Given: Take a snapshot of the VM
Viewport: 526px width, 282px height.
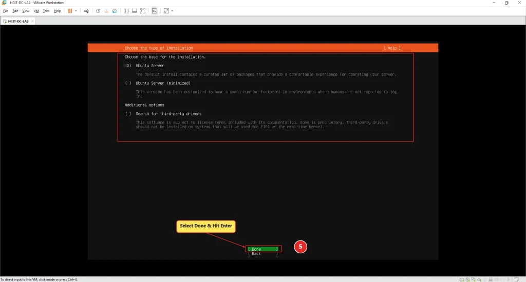Looking at the screenshot, I should pyautogui.click(x=98, y=11).
